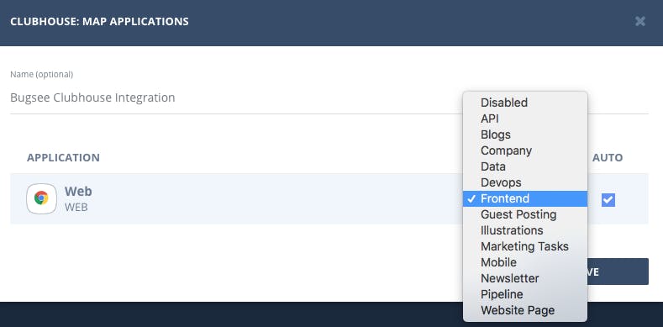Image resolution: width=663 pixels, height=327 pixels.
Task: Choose API in the project list
Action: 525,119
